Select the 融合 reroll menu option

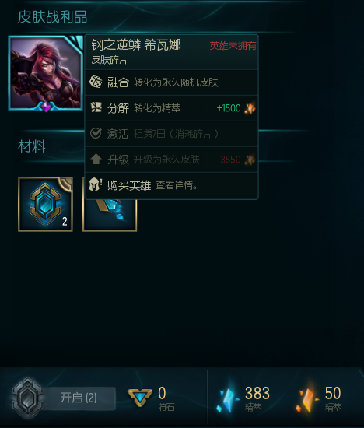[172, 82]
